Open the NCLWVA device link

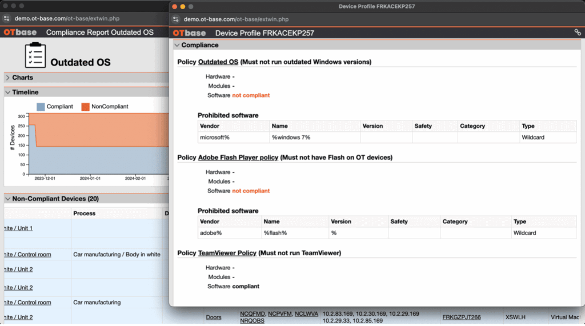pyautogui.click(x=306, y=313)
